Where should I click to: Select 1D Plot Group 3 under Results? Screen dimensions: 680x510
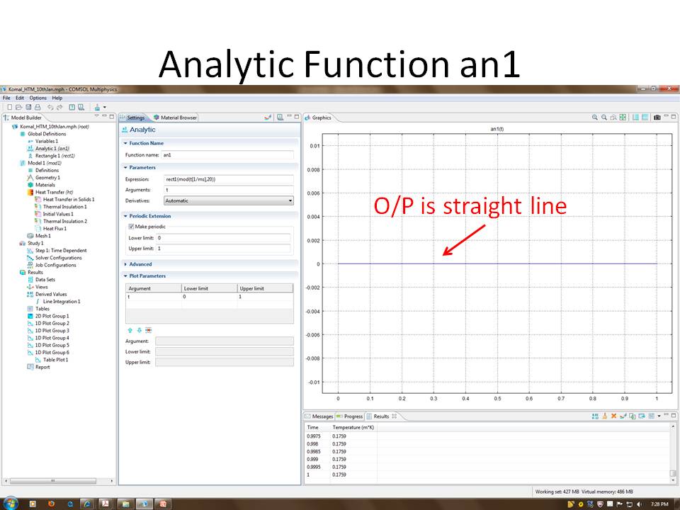52,331
